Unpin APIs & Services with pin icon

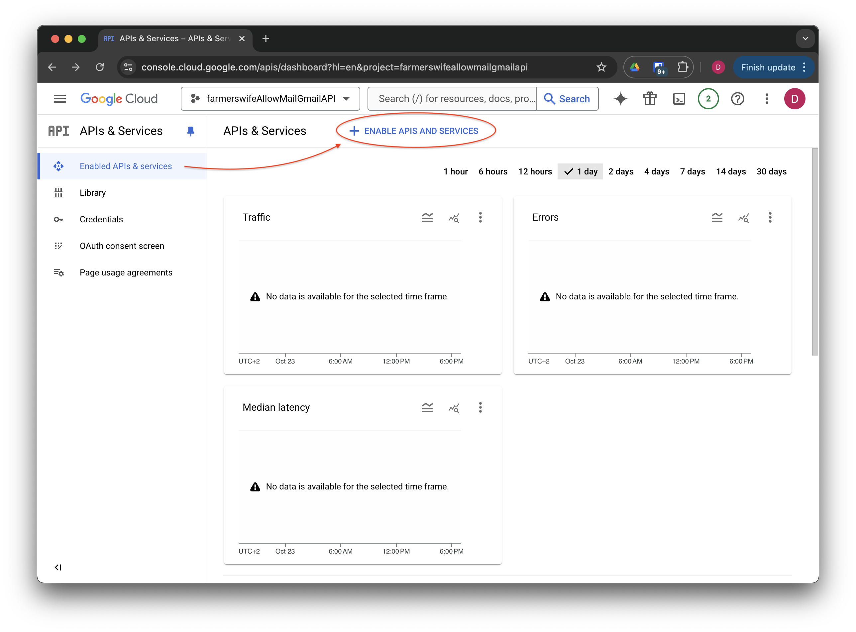pyautogui.click(x=190, y=131)
